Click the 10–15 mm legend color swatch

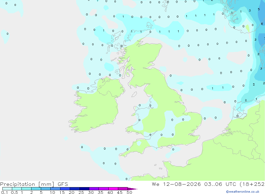tap(55, 189)
